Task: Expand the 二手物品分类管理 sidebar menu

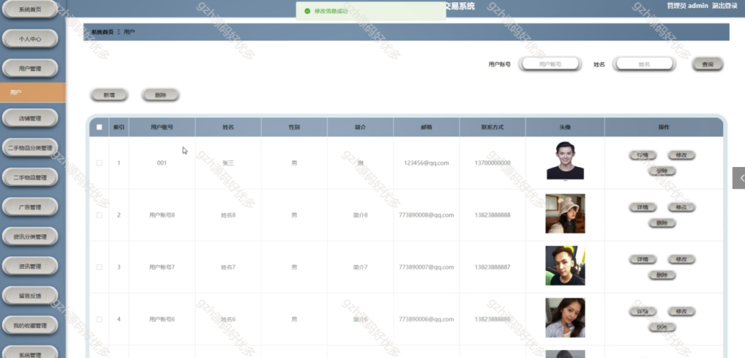Action: (30, 148)
